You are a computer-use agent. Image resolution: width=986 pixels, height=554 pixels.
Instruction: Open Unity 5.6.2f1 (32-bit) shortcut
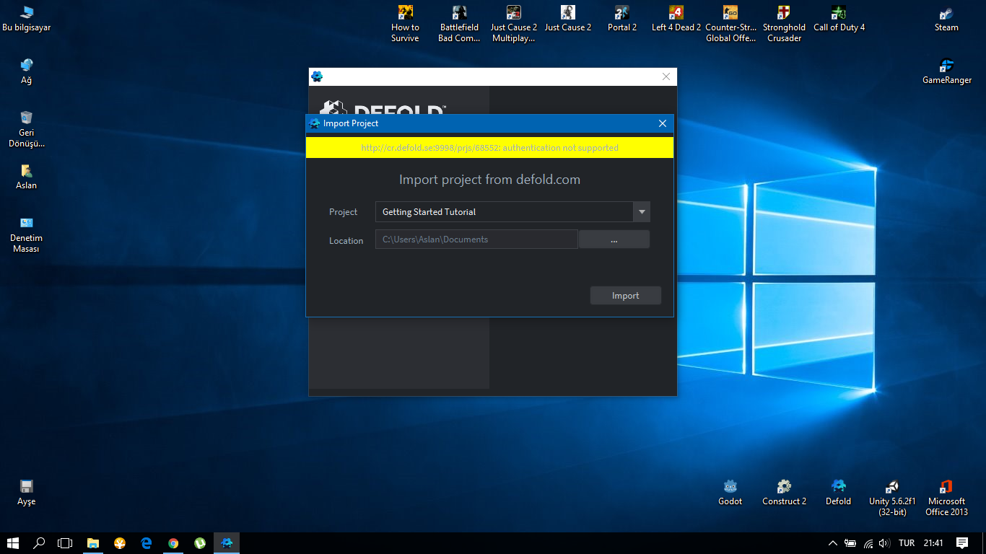click(x=892, y=498)
